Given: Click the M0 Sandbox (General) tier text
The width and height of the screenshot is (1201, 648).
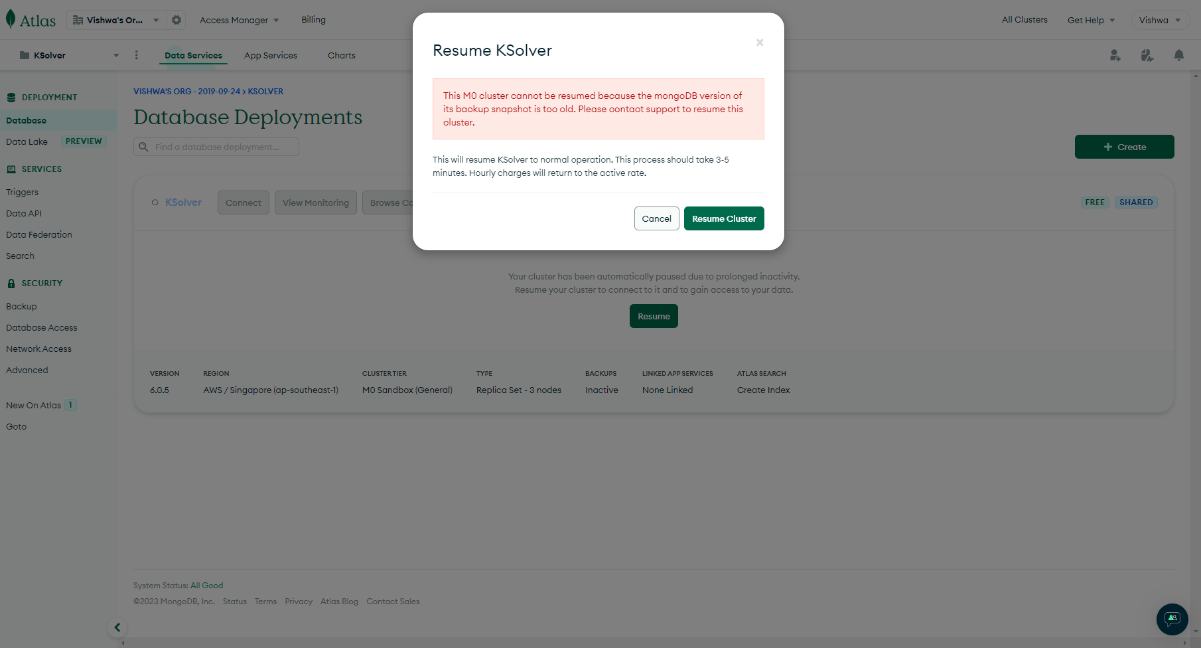Looking at the screenshot, I should [x=407, y=390].
